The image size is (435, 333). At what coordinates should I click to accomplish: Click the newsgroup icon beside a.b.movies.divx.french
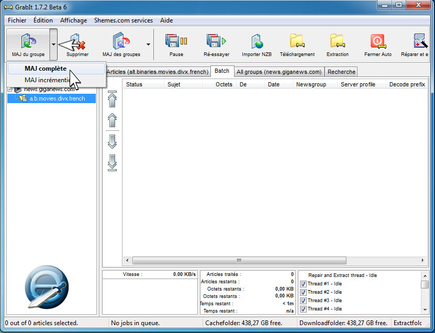tap(23, 98)
